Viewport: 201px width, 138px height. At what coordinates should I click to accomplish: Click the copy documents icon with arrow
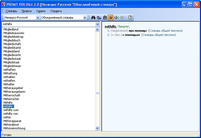coord(99,17)
